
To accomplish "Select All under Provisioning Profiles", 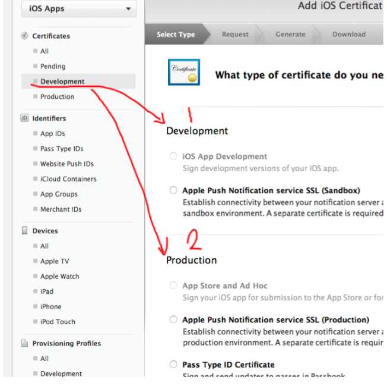I will coord(45,359).
